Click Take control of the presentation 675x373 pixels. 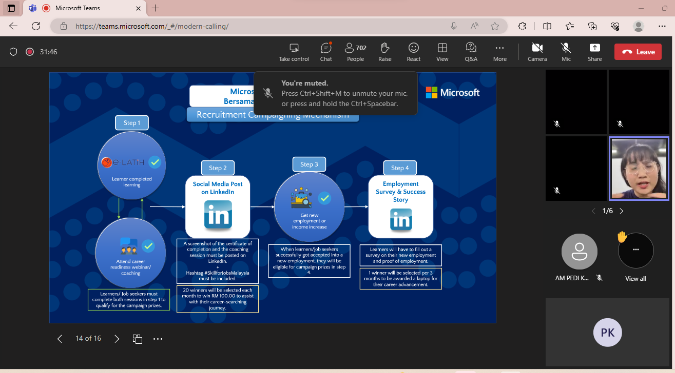coord(294,52)
